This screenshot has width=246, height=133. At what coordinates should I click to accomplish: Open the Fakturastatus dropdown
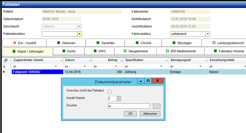[208, 34]
